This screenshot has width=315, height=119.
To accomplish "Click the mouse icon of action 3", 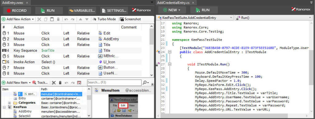I will (4, 45).
